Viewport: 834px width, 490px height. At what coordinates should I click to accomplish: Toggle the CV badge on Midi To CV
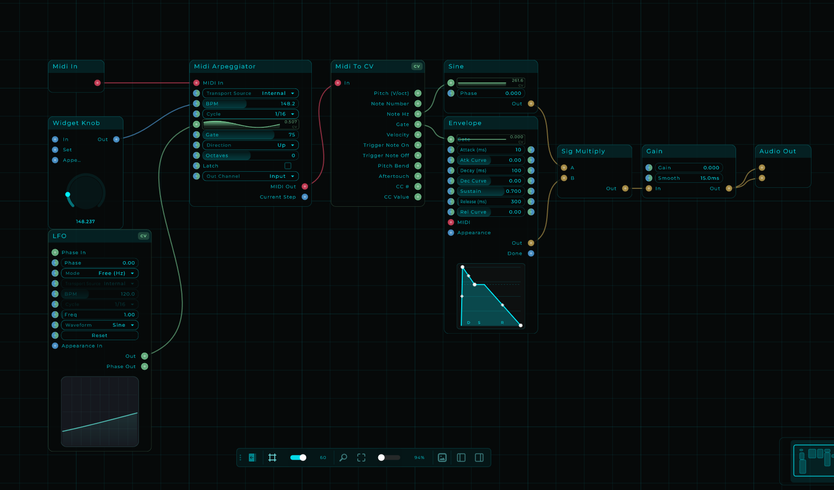(417, 66)
